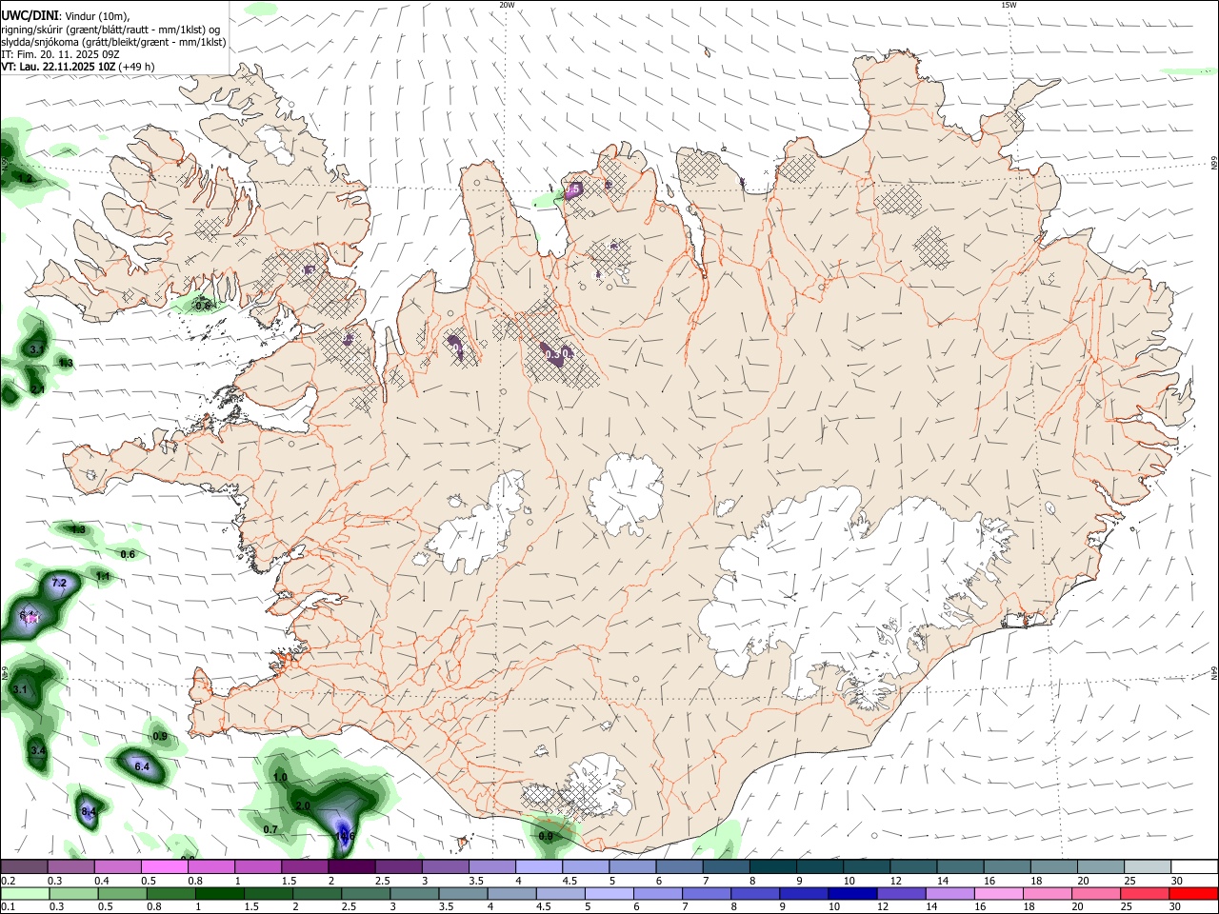Pick the palest green 0.1 rain swatch
This screenshot has height=914, width=1219.
25,894
